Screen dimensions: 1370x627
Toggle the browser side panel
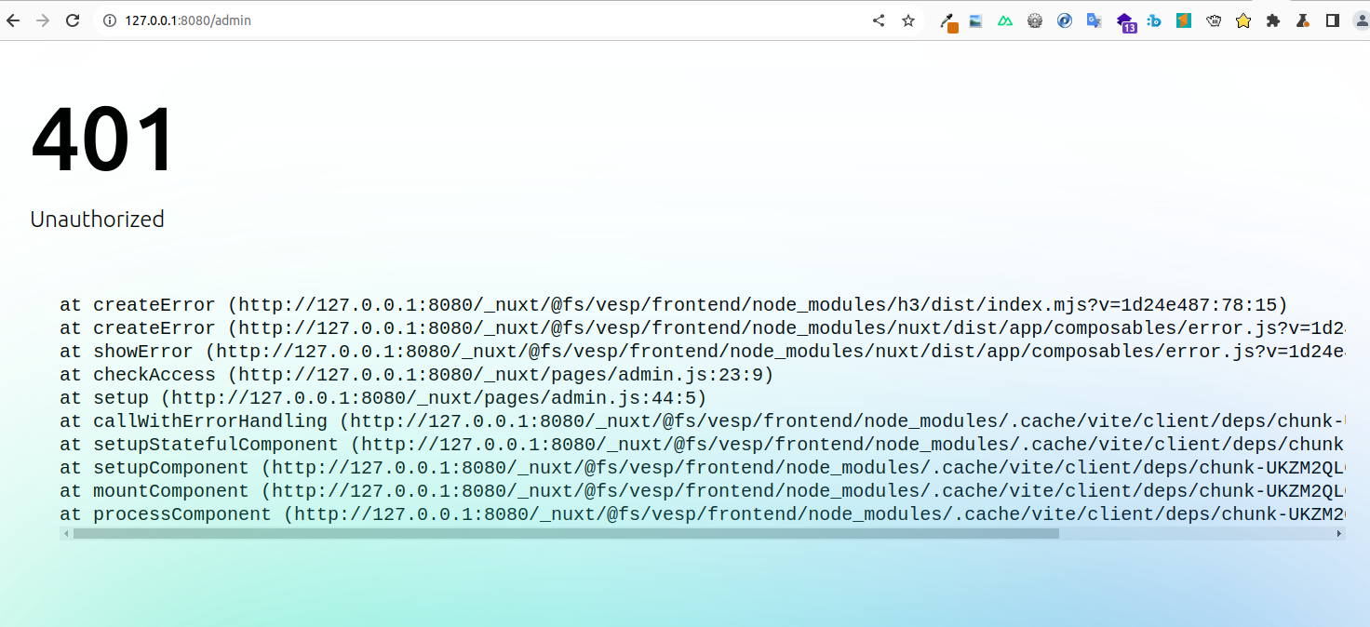[x=1333, y=20]
